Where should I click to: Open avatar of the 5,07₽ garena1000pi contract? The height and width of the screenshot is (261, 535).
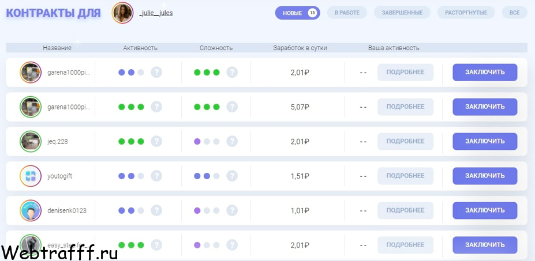(31, 107)
